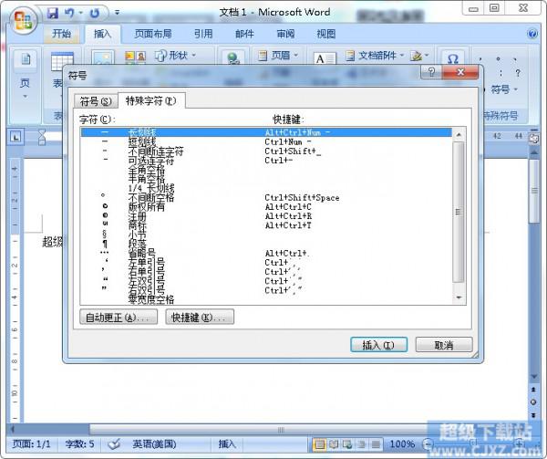Select 省略号 ellipsis row
547x459 pixels.
pyautogui.click(x=266, y=253)
